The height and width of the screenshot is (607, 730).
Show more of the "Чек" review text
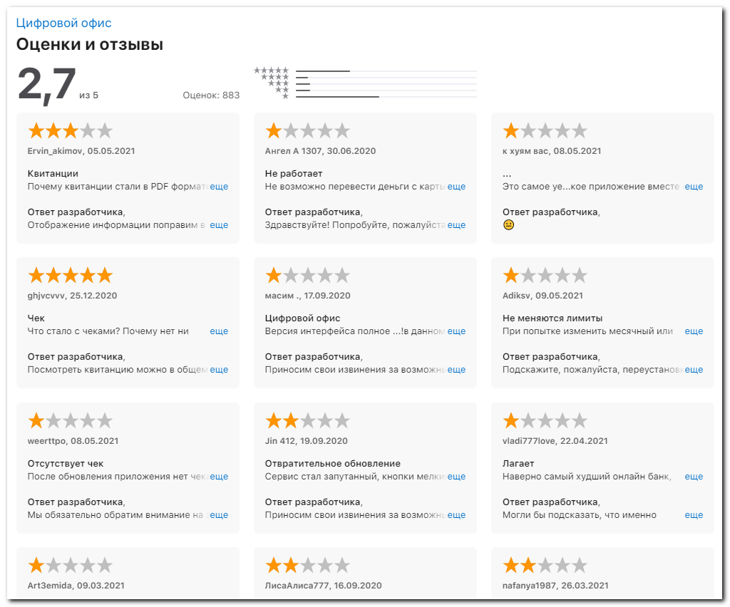(219, 331)
